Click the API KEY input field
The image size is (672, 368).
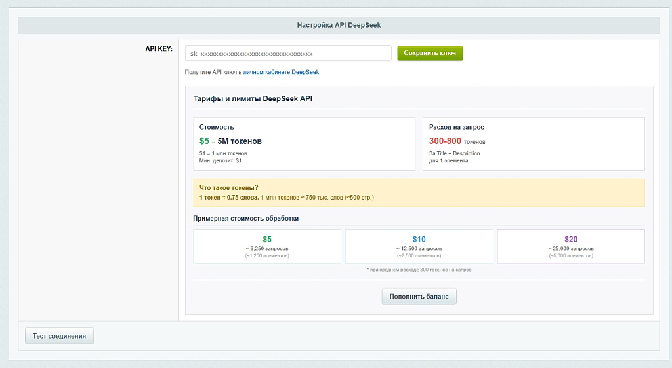[288, 54]
